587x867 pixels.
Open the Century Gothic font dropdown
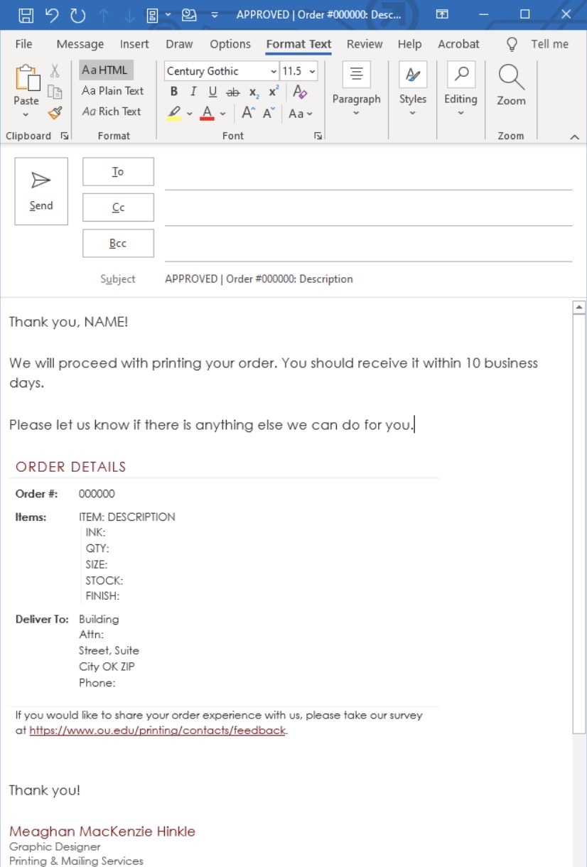(x=274, y=71)
